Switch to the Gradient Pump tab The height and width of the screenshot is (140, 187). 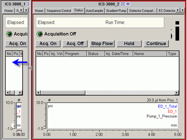click(x=116, y=11)
